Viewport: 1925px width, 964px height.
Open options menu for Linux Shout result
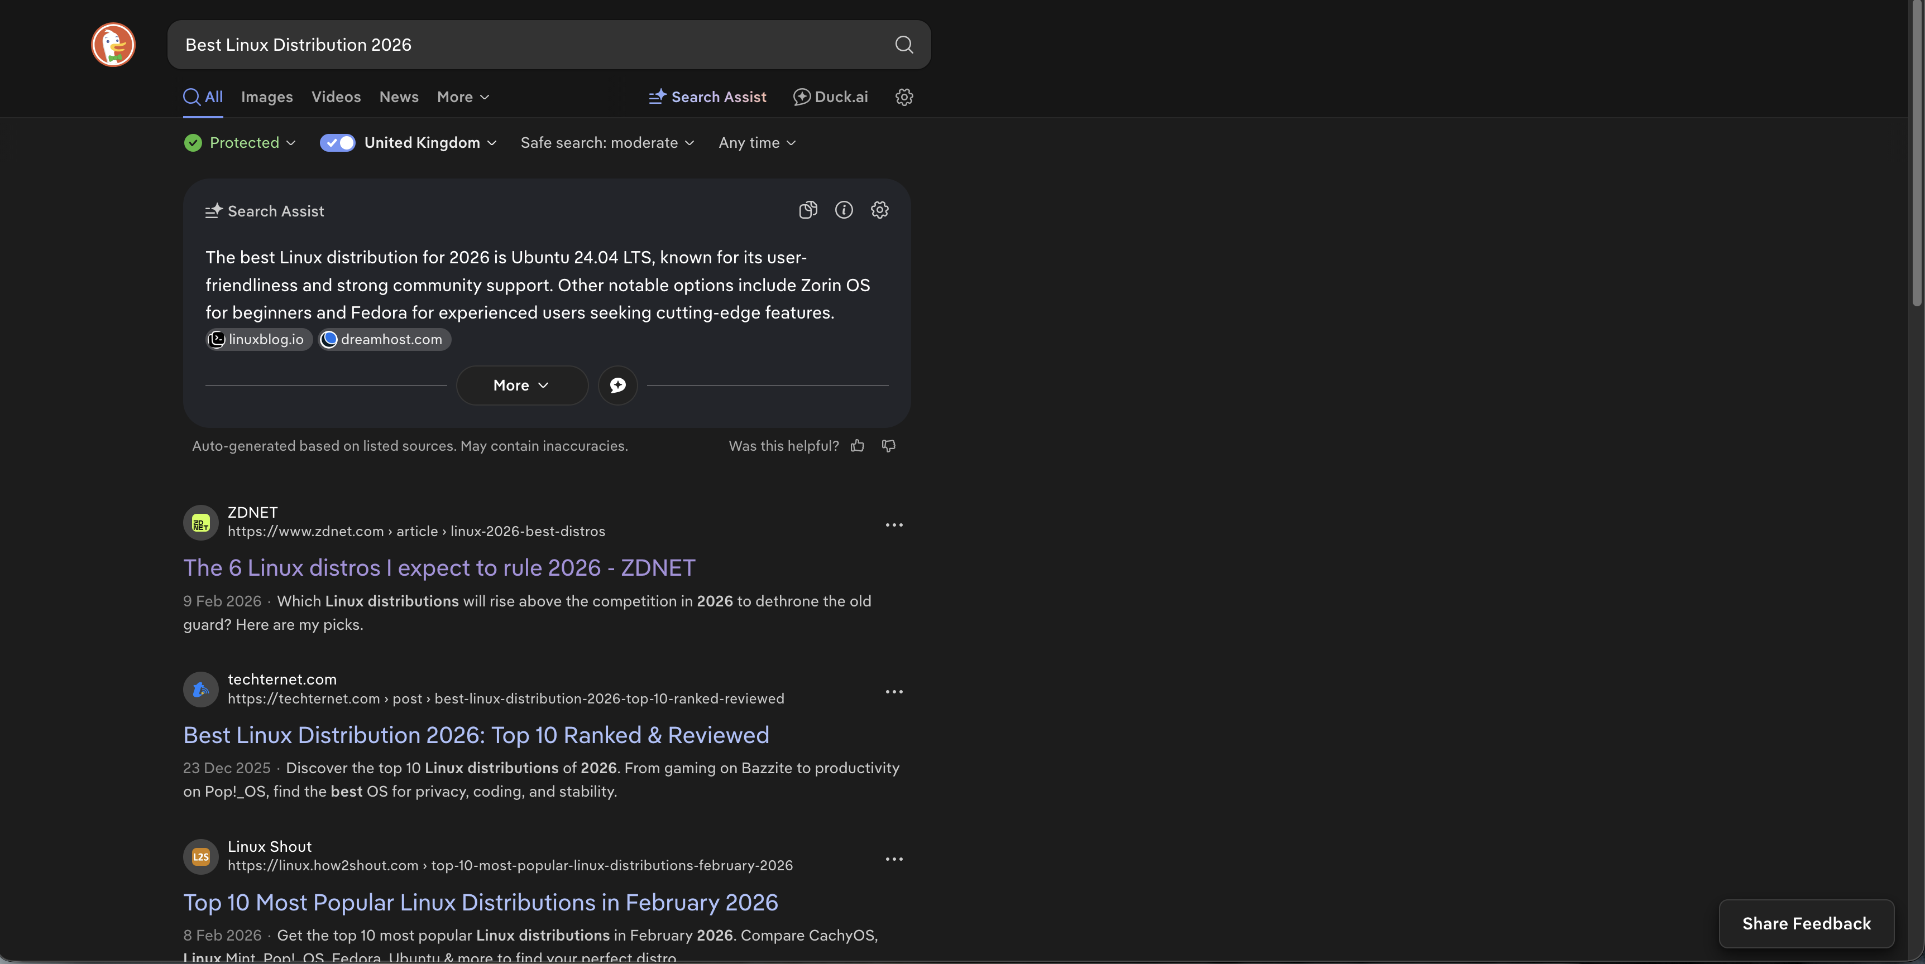click(x=894, y=860)
